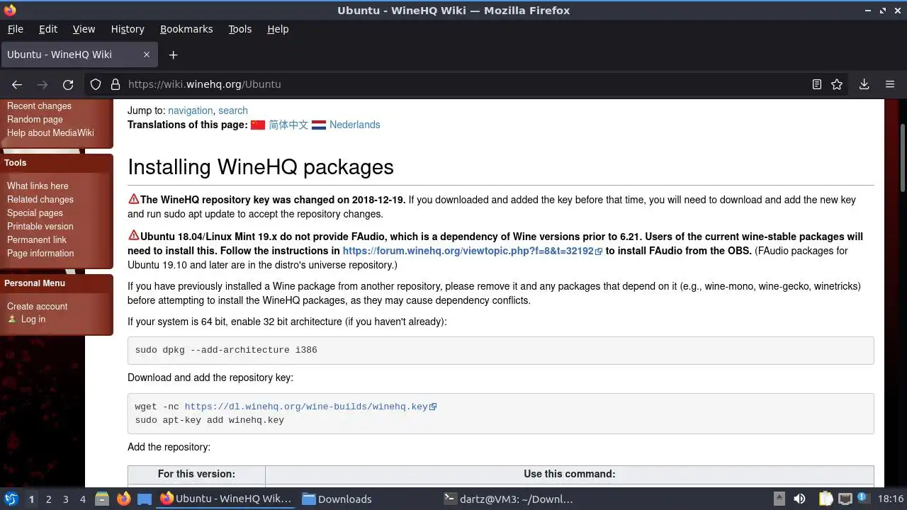This screenshot has width=907, height=510.
Task: Switch to virtual desktop 2
Action: [48, 499]
